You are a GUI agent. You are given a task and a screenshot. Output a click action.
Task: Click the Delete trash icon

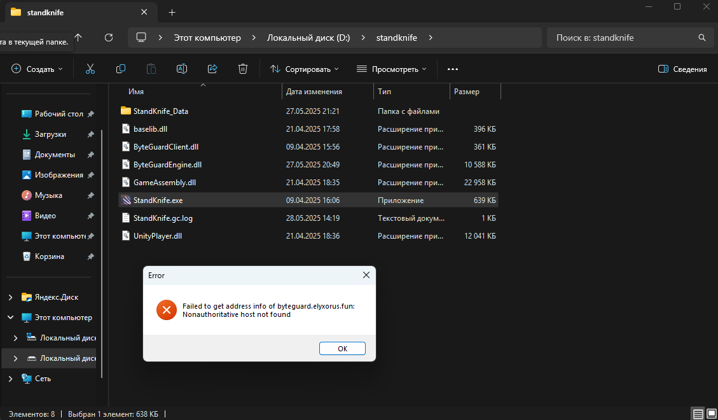pyautogui.click(x=243, y=69)
